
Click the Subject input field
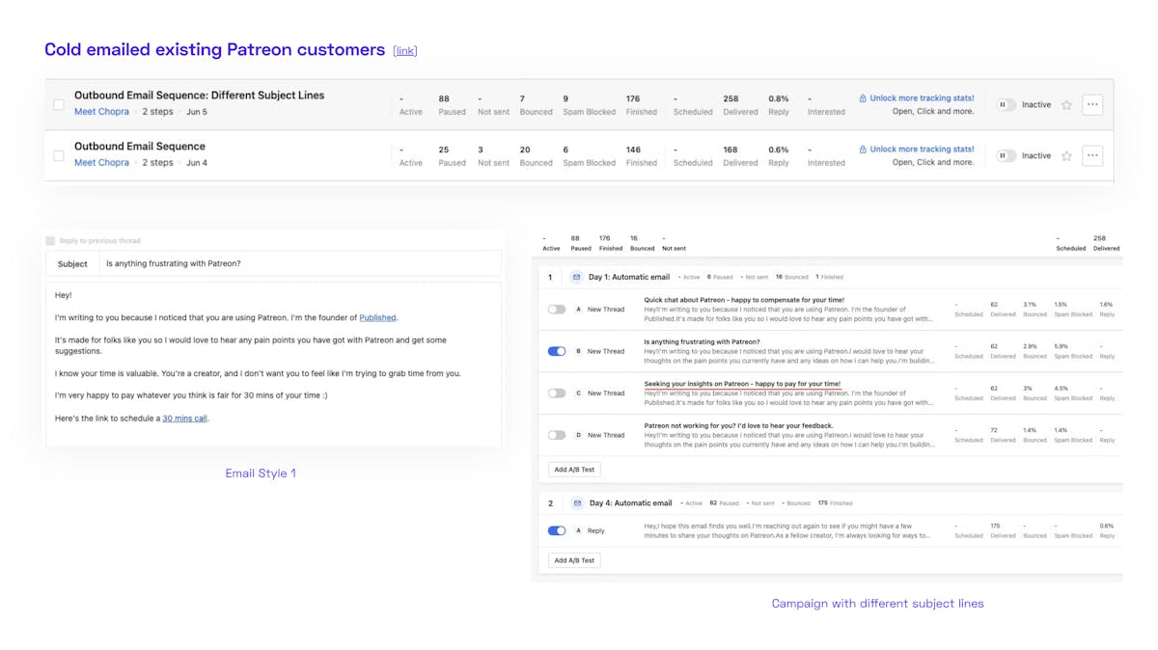(x=299, y=264)
